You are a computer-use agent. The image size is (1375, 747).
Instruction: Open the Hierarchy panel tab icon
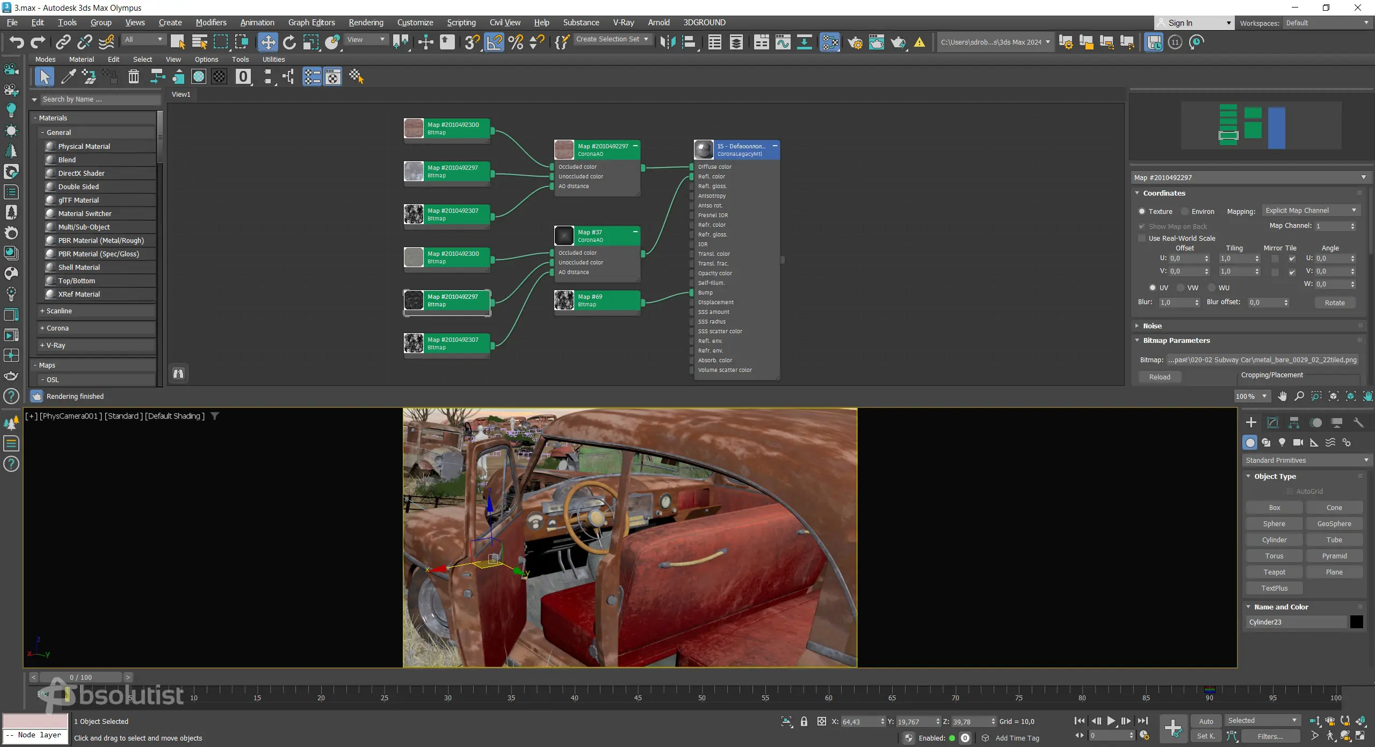point(1294,422)
